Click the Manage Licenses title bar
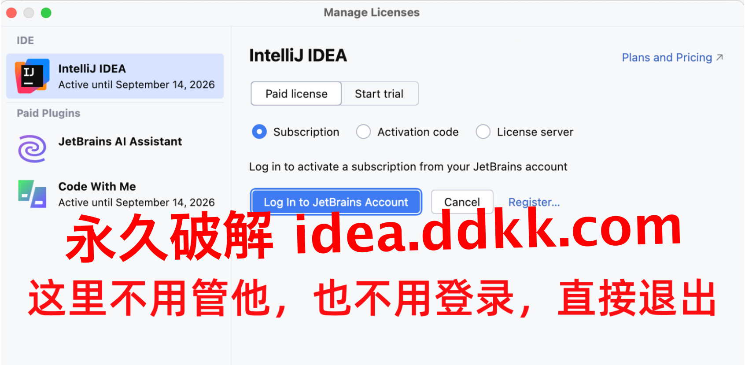Viewport: 745px width, 365px height. click(372, 13)
